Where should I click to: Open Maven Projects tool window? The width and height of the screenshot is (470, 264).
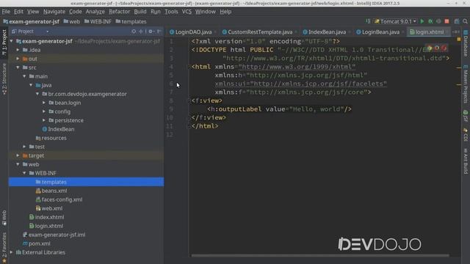pos(466,84)
